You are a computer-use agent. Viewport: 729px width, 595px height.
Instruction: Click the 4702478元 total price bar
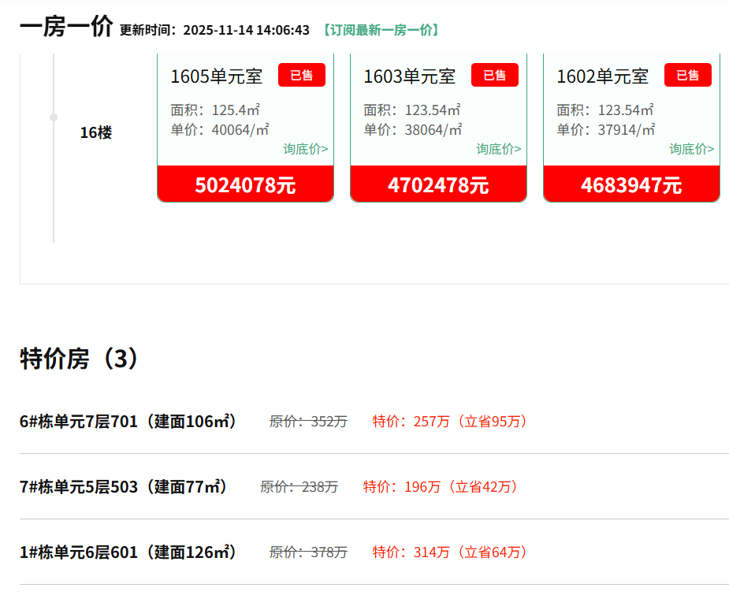[x=438, y=184]
